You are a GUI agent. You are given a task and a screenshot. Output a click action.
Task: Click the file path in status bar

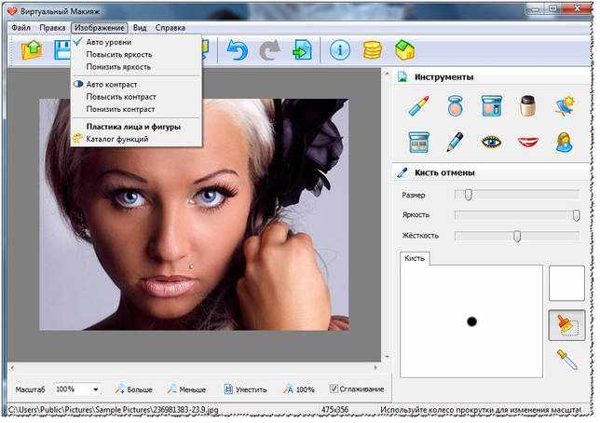(x=114, y=410)
